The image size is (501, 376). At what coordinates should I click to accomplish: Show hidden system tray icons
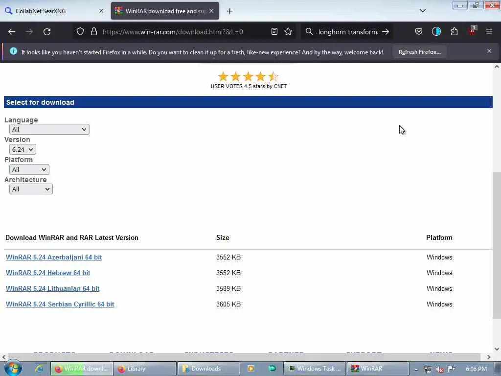coord(416,369)
